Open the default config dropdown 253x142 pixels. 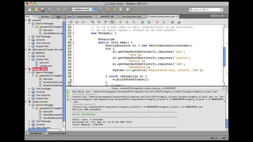pyautogui.click(x=84, y=9)
